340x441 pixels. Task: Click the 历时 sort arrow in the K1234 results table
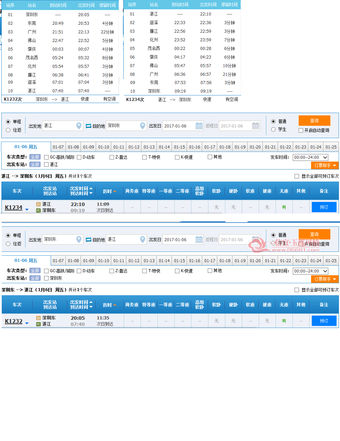click(115, 191)
